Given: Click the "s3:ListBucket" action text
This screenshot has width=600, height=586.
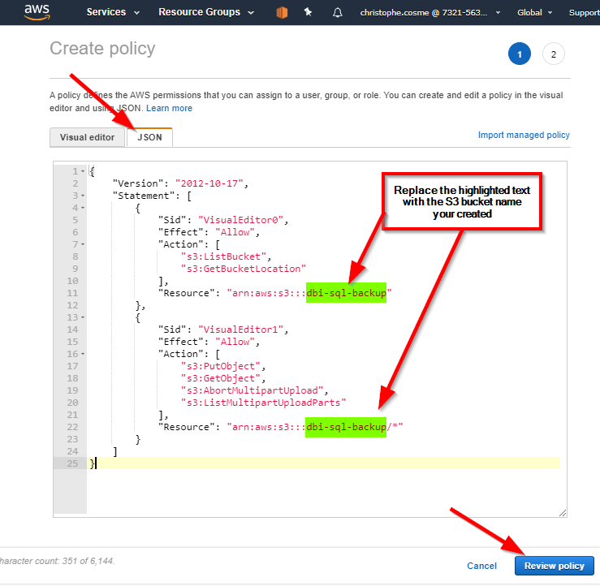Looking at the screenshot, I should 224,256.
